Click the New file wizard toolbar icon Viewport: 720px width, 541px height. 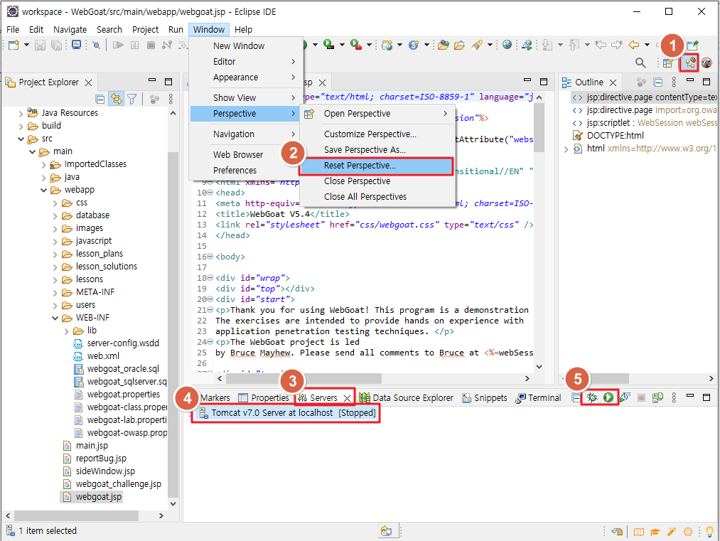tap(14, 45)
